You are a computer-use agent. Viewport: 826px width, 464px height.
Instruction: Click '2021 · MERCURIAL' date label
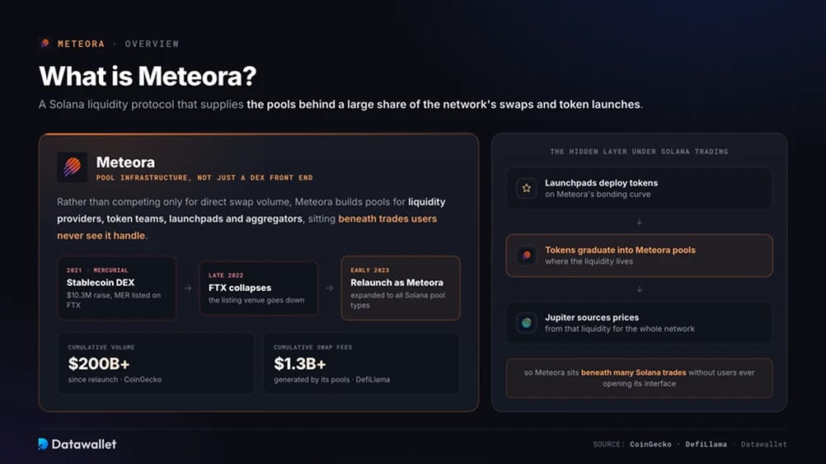pos(97,270)
